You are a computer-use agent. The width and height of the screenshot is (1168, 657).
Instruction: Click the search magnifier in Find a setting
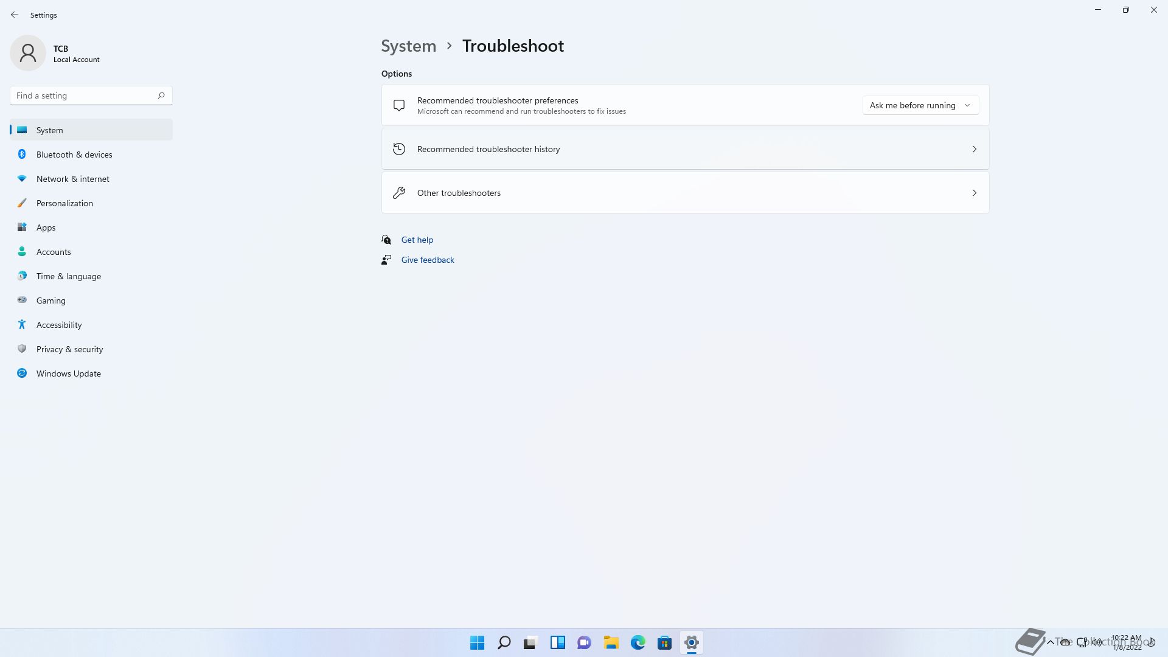161,96
